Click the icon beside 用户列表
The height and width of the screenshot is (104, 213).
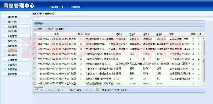click(5, 22)
